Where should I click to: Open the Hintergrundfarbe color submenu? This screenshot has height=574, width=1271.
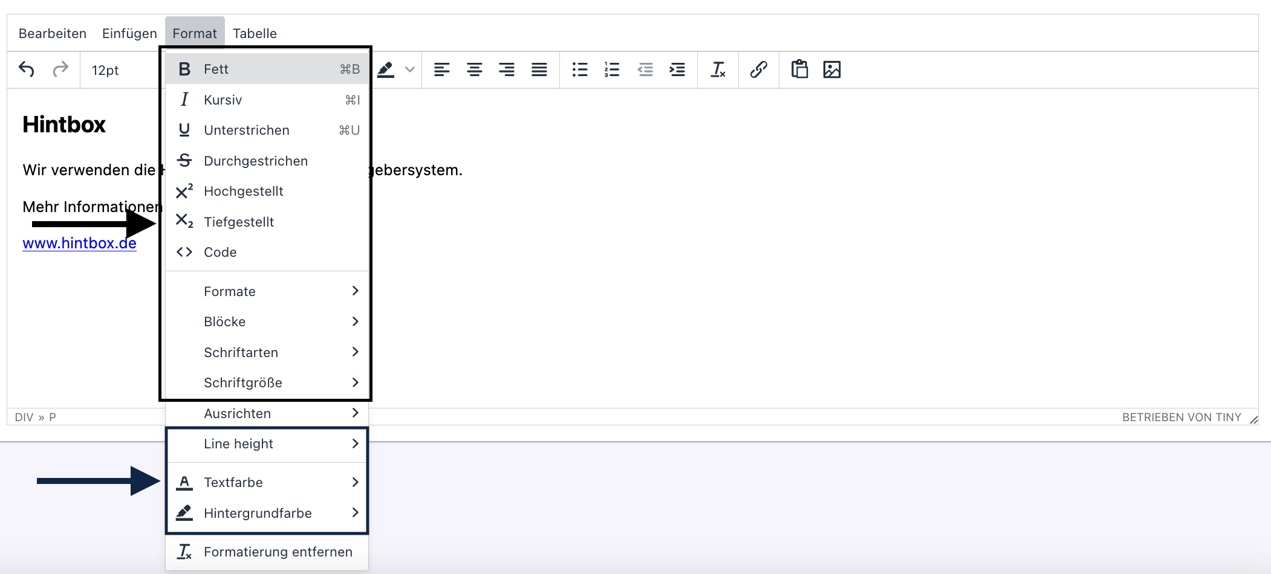click(267, 513)
